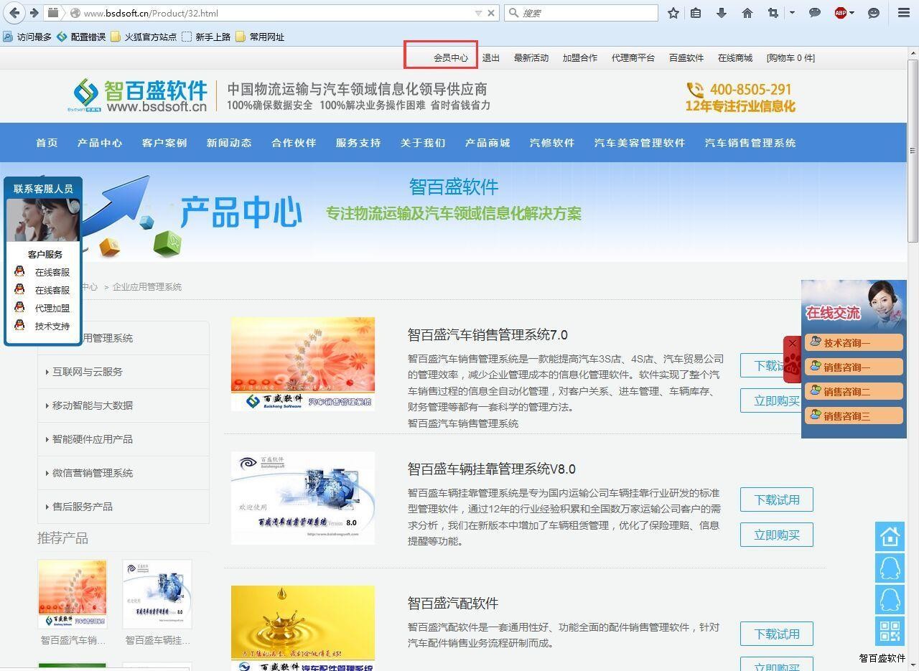This screenshot has width=919, height=671.
Task: Click the screenshot crop tool icon
Action: click(773, 13)
